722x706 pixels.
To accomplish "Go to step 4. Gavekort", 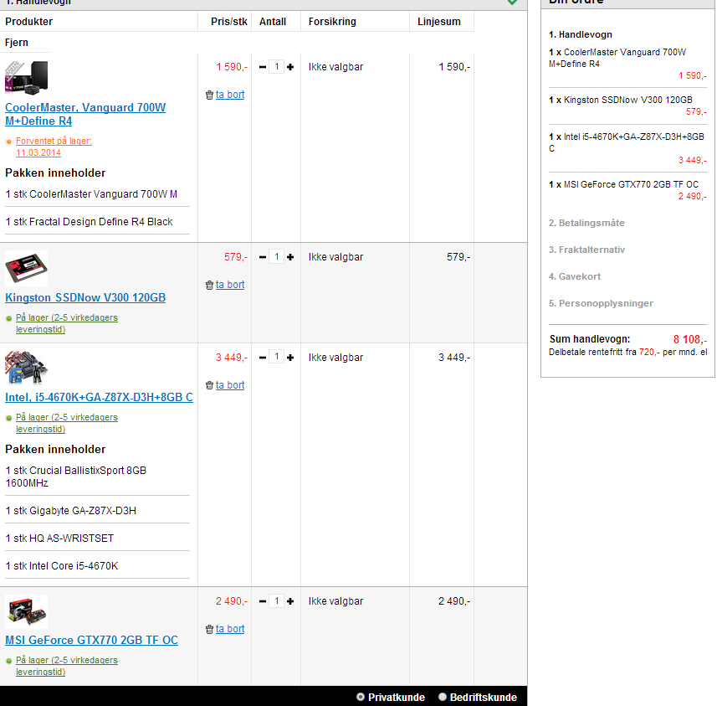I will coord(575,276).
